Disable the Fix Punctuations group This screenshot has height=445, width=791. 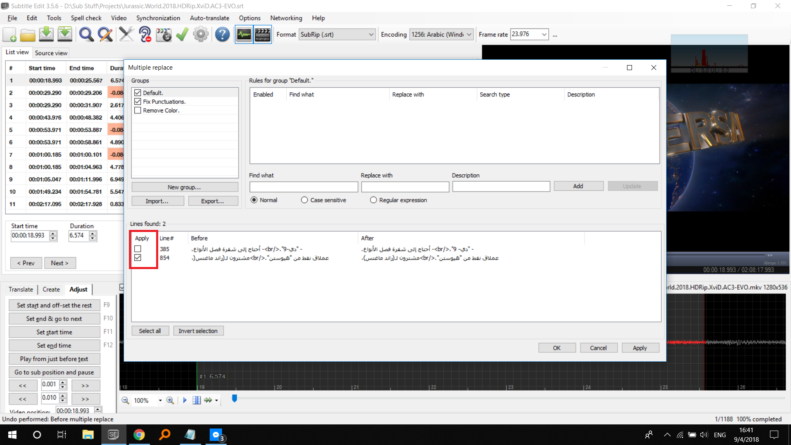(x=138, y=101)
